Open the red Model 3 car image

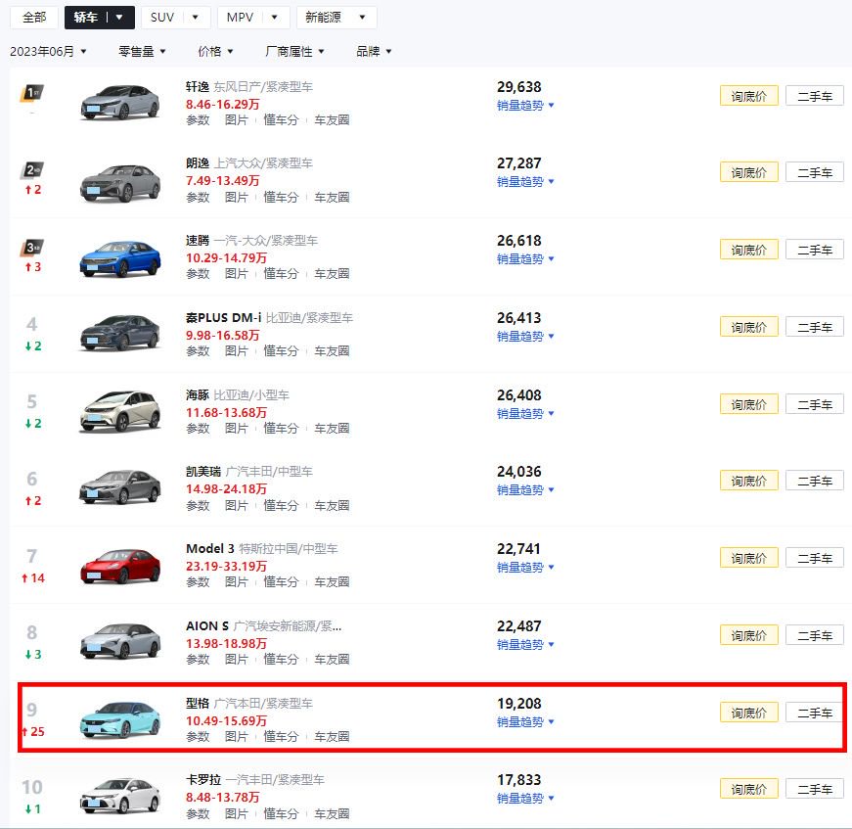point(120,566)
